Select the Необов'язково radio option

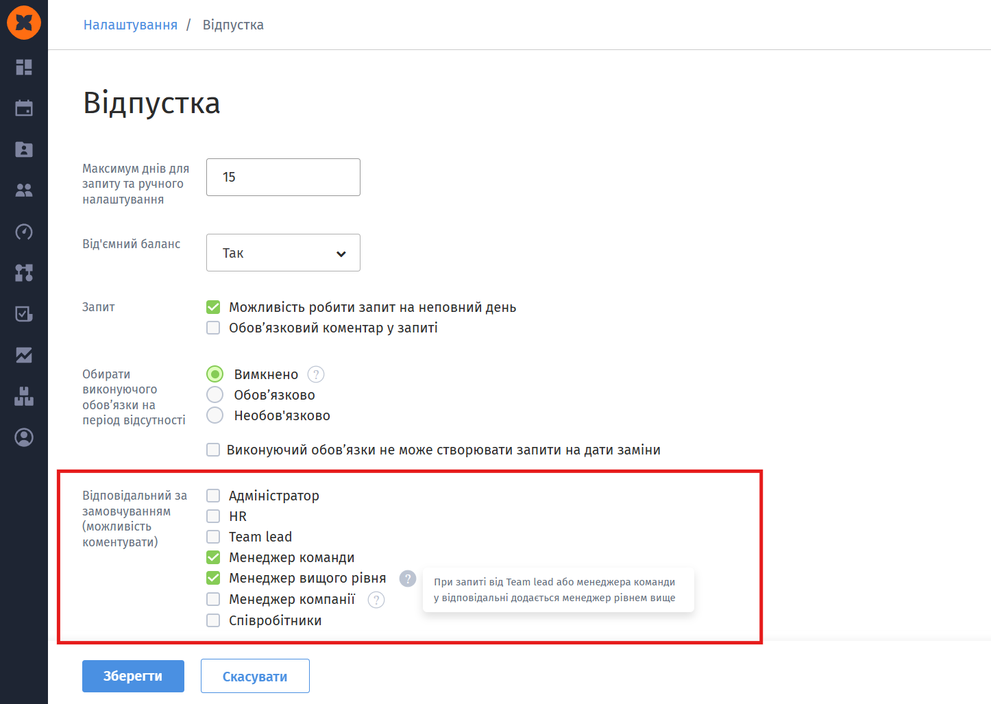pos(215,415)
